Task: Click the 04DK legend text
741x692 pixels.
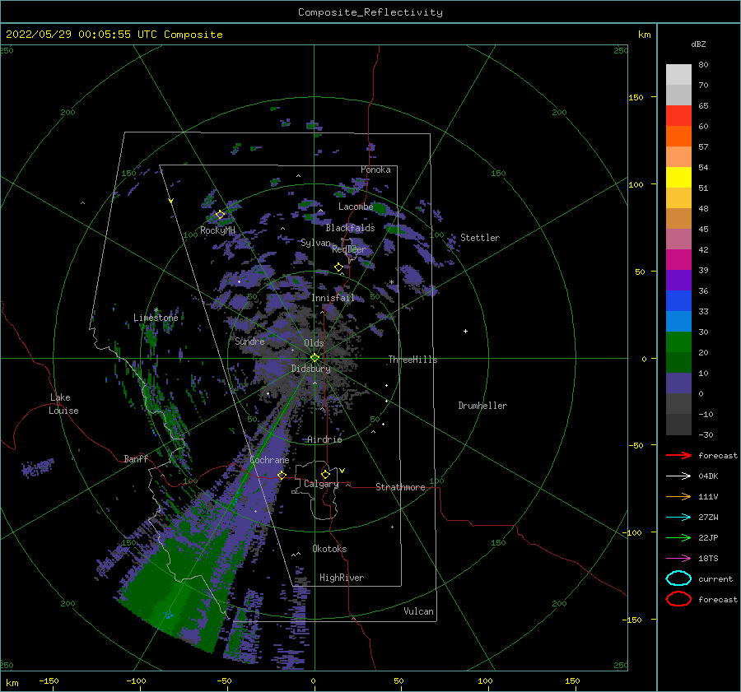Action: click(708, 476)
